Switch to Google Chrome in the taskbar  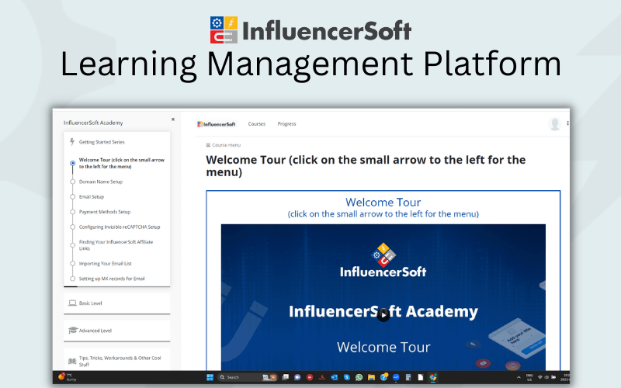click(x=432, y=377)
